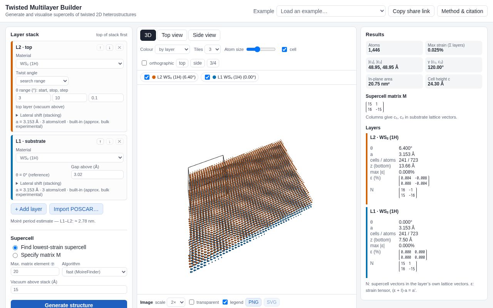Click the Gap above (Å) input field
This screenshot has height=308, width=493.
(97, 174)
